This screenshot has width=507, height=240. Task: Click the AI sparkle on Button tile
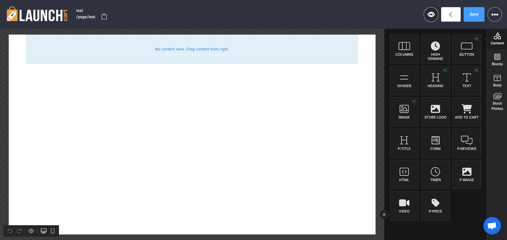point(476,39)
